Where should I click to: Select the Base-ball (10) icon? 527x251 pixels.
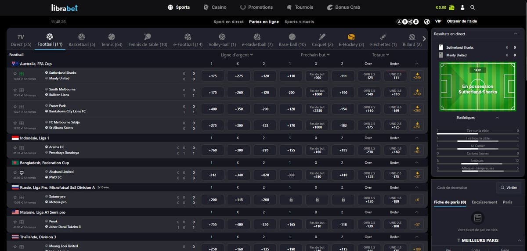[x=292, y=37]
